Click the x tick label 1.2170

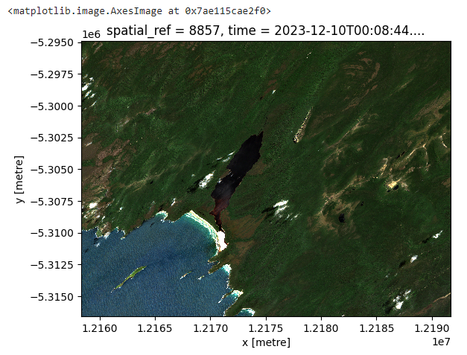coord(210,328)
